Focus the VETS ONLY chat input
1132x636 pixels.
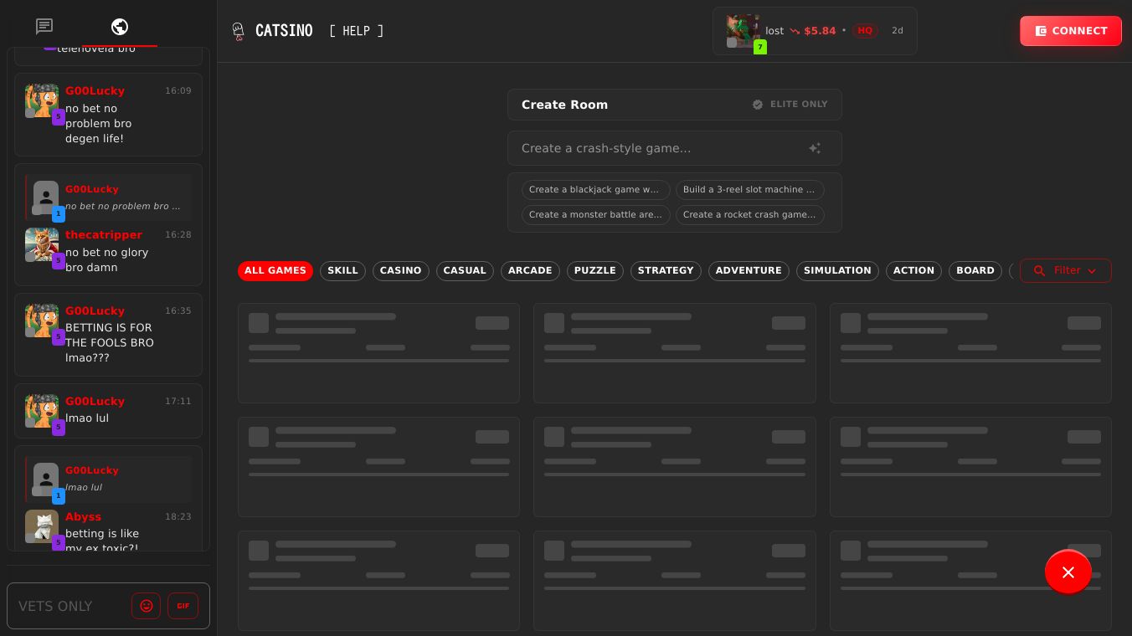coord(69,606)
